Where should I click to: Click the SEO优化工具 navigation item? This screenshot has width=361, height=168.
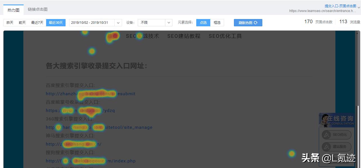[x=226, y=36]
